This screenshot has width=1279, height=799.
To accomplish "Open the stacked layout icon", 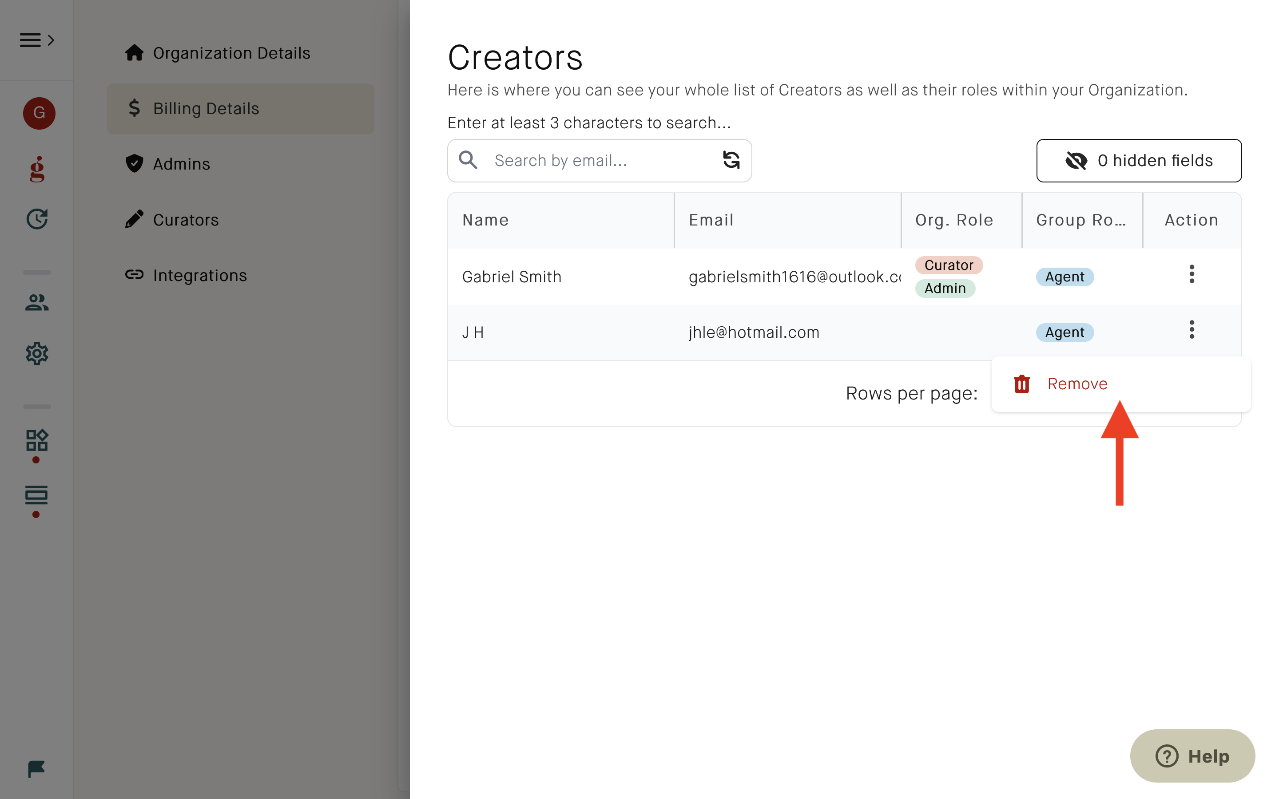I will click(36, 495).
